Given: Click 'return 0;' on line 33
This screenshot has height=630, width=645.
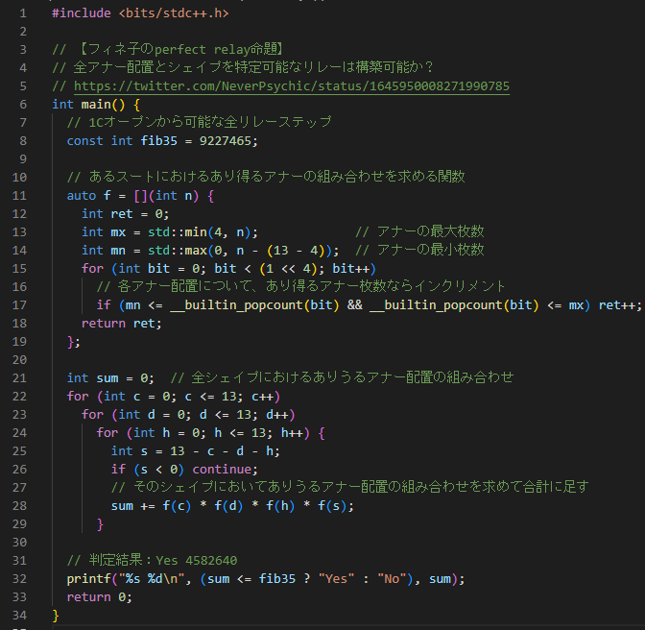Looking at the screenshot, I should (x=99, y=597).
